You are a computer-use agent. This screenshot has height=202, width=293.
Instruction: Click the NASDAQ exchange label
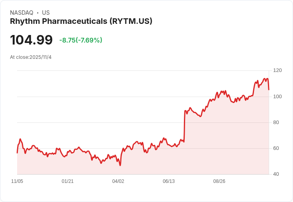pos(21,13)
